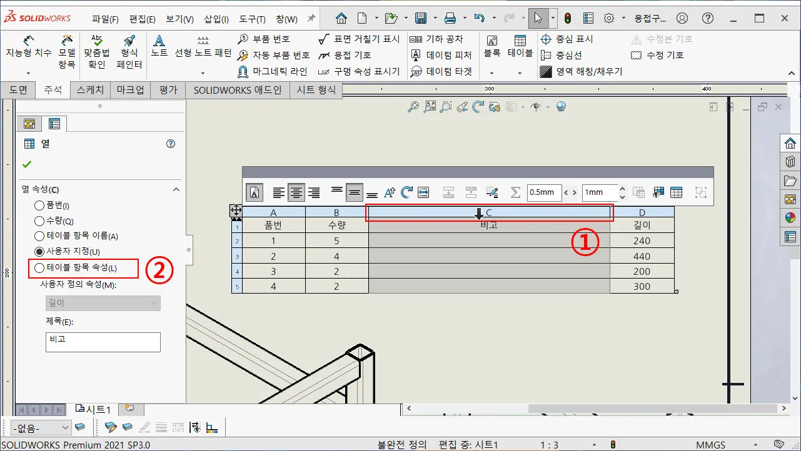This screenshot has width=801, height=451.
Task: Click the 0.5mm horizontal padding field
Action: (544, 192)
